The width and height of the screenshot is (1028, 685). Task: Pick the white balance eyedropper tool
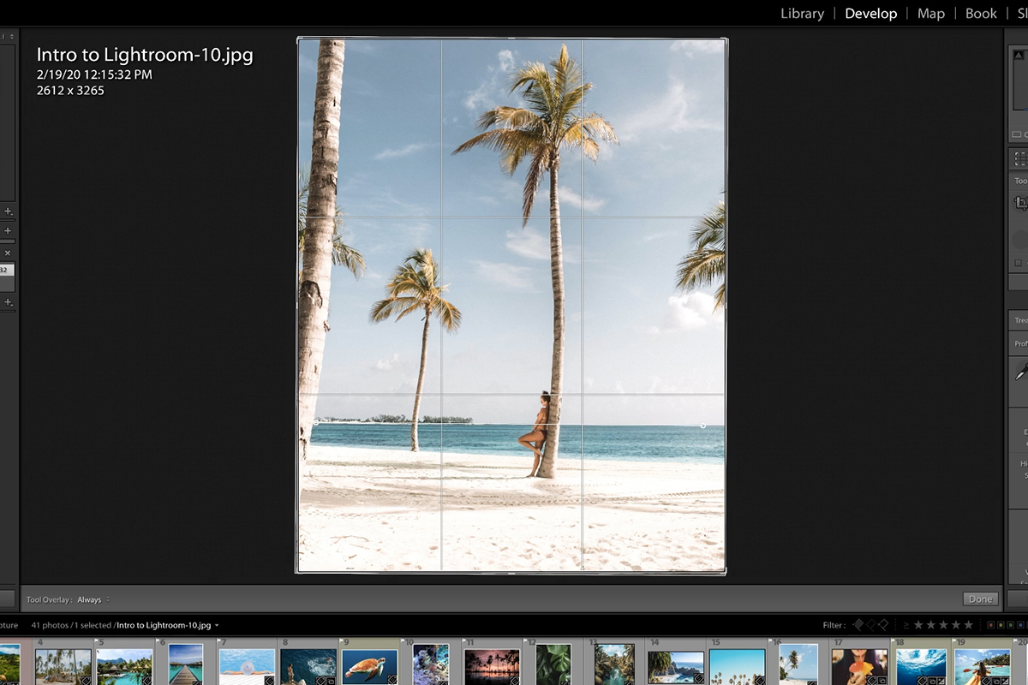click(x=1021, y=371)
